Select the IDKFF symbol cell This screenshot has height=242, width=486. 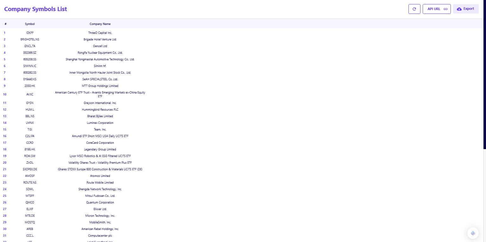(30, 33)
